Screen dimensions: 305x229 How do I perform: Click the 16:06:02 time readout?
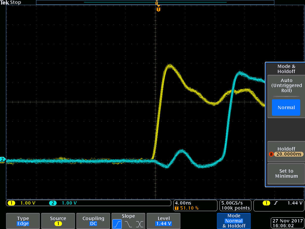coord(283,226)
